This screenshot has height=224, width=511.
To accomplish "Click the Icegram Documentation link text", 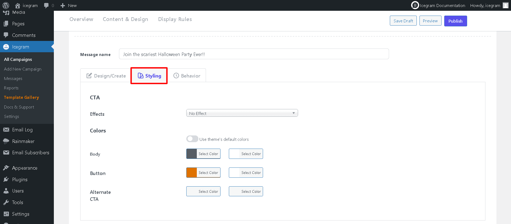I will [443, 5].
